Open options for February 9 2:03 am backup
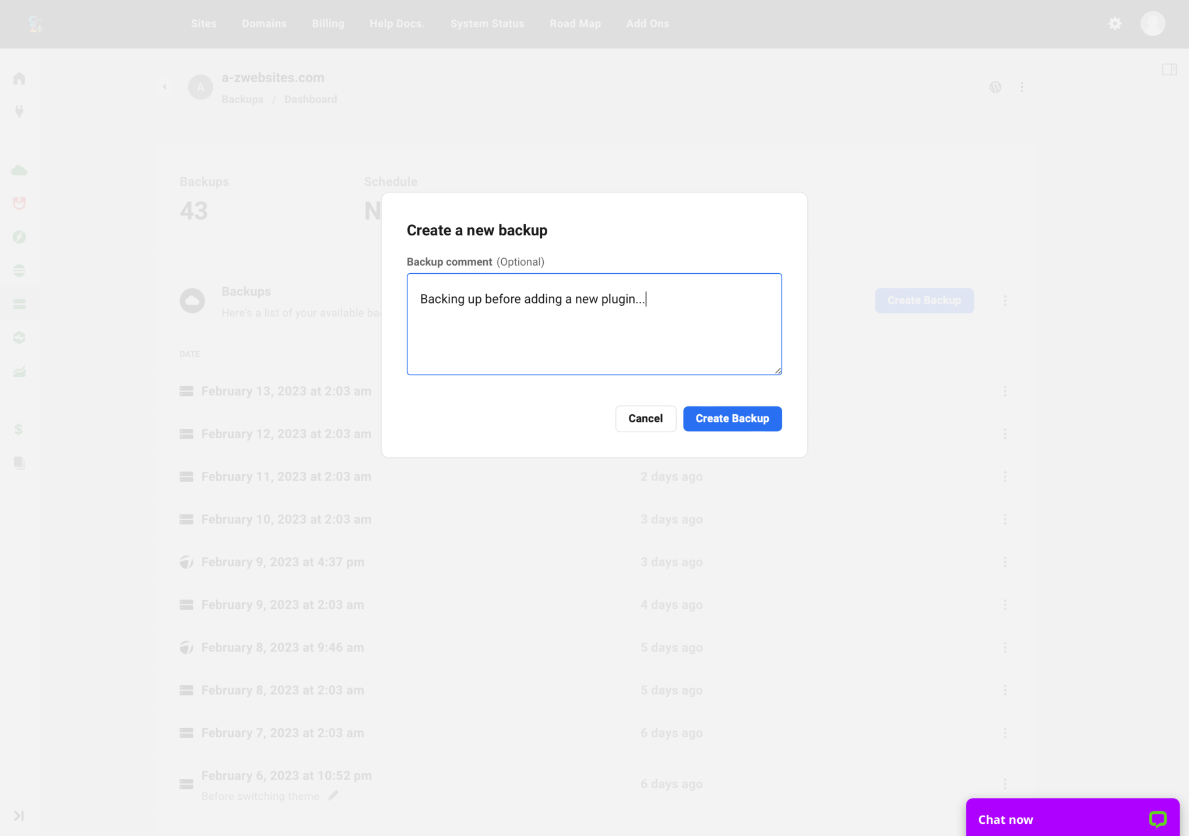Screen dimensions: 1189x836 click(x=1005, y=605)
